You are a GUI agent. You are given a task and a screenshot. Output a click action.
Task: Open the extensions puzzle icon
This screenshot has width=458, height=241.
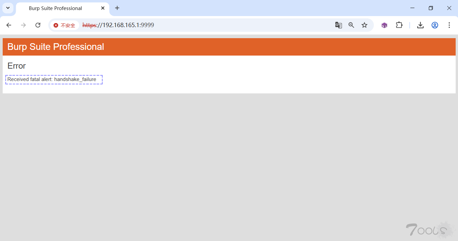pyautogui.click(x=399, y=25)
